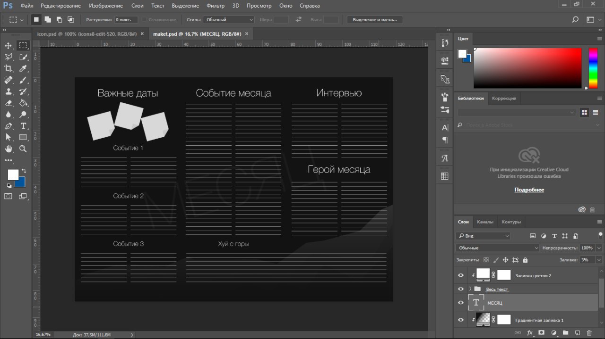Toggle visibility of Заливка цветом 2 layer
The height and width of the screenshot is (339, 605).
tap(461, 275)
